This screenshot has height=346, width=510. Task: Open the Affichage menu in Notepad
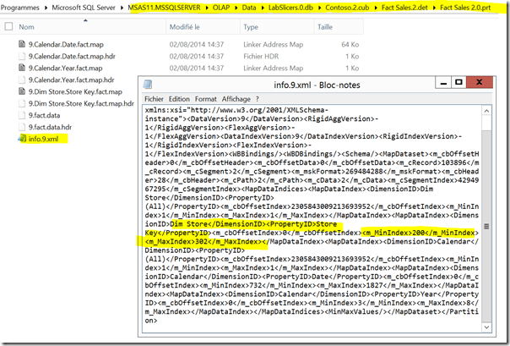pos(236,99)
